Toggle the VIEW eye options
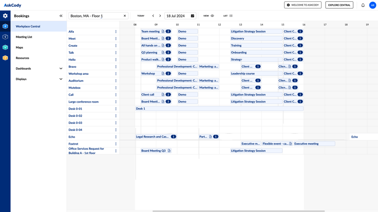 pos(208,16)
